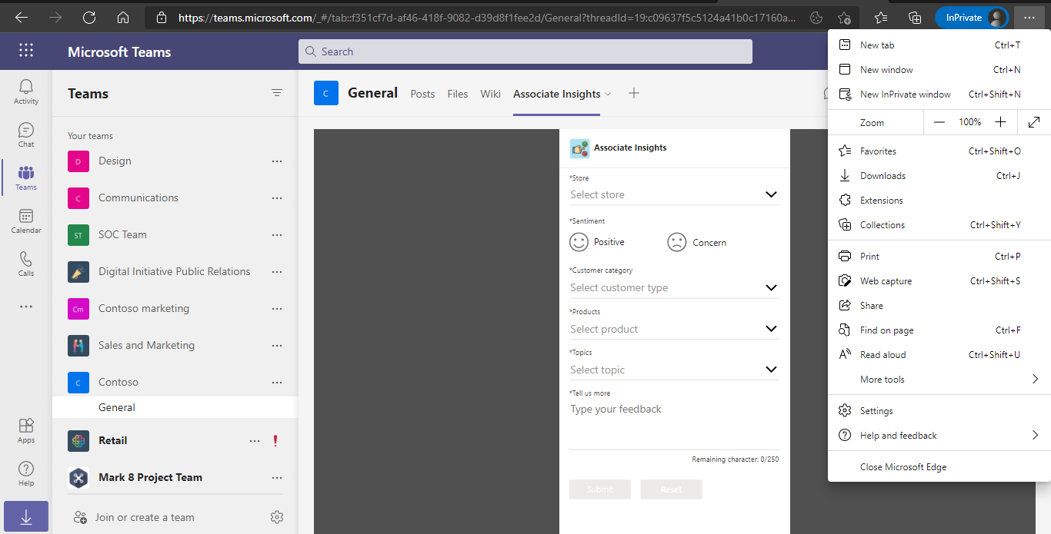Open the Help icon in sidebar
1051x534 pixels.
[26, 473]
